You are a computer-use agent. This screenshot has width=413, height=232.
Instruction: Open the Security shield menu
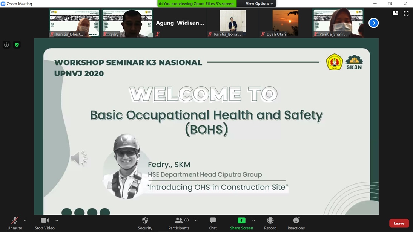[x=145, y=223]
